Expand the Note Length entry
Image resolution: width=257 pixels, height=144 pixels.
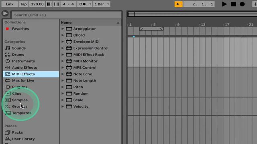point(63,80)
